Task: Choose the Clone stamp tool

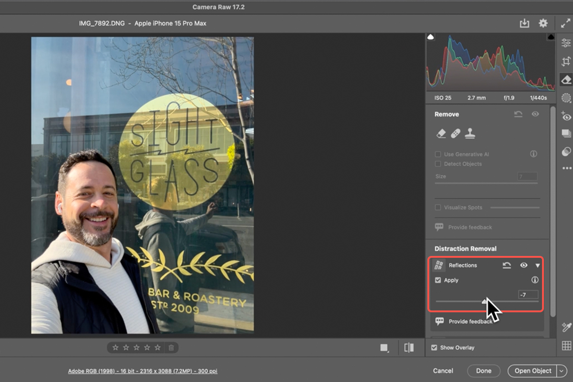Action: coord(471,133)
